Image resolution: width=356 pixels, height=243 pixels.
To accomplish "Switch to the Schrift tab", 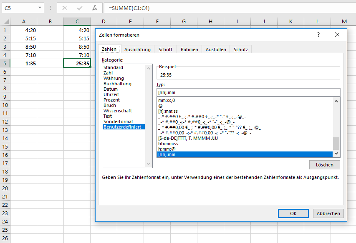I will (x=165, y=50).
